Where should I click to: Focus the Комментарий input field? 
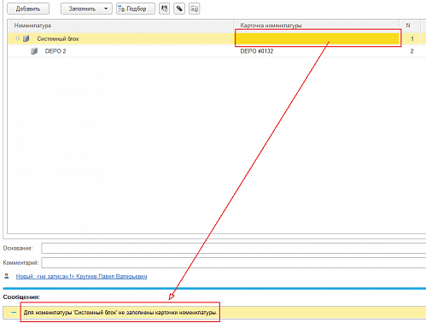(x=234, y=262)
